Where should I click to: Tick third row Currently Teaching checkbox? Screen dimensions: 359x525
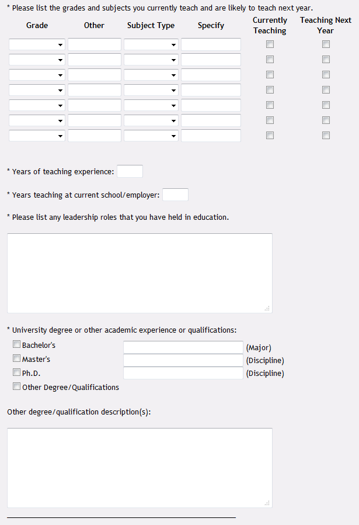pos(270,75)
